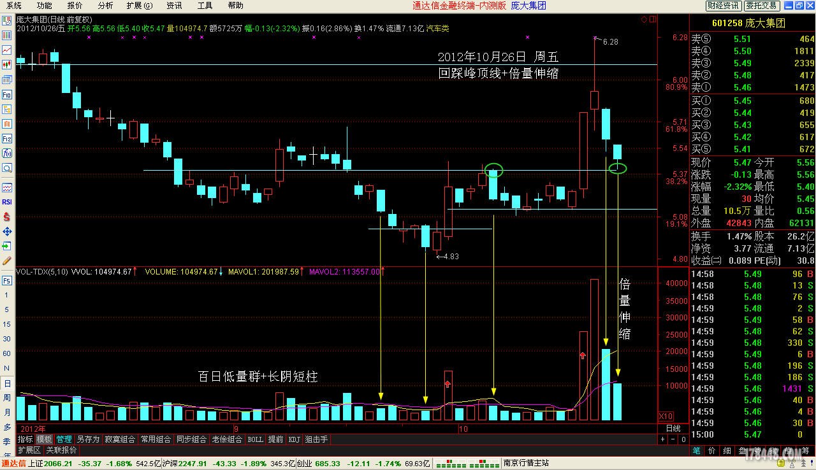816x470 pixels.
Task: Open the multi-window layout icon
Action: pos(6,79)
